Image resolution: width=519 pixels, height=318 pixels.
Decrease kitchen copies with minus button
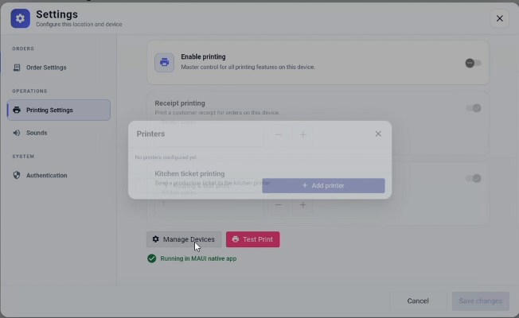279,205
